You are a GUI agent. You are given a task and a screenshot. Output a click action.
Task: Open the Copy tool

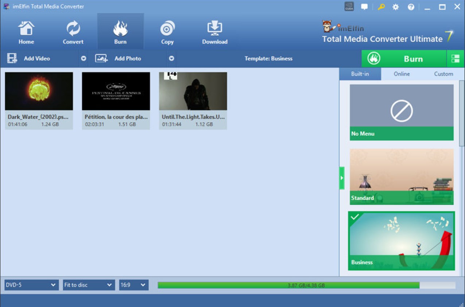click(x=167, y=31)
